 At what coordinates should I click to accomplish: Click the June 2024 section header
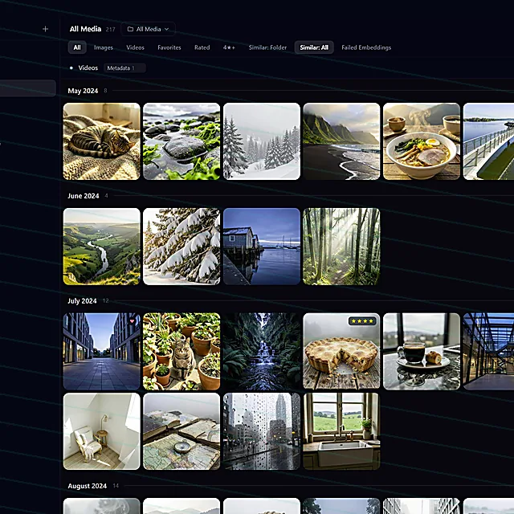[x=84, y=196]
